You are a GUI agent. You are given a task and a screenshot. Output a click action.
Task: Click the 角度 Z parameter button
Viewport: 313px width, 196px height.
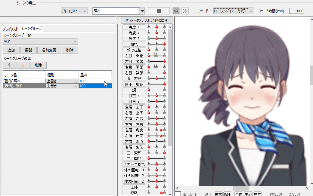[x=134, y=38]
